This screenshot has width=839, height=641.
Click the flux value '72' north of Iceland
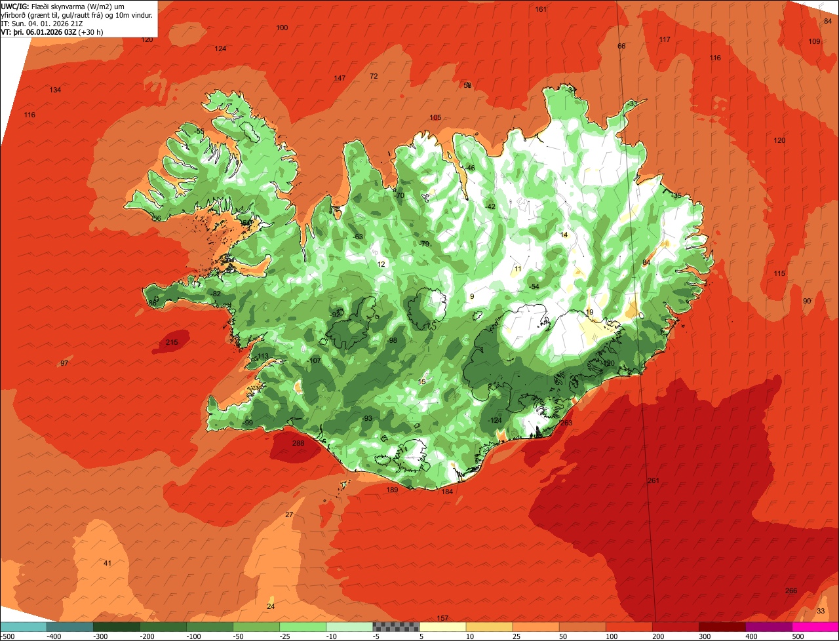[x=374, y=77]
